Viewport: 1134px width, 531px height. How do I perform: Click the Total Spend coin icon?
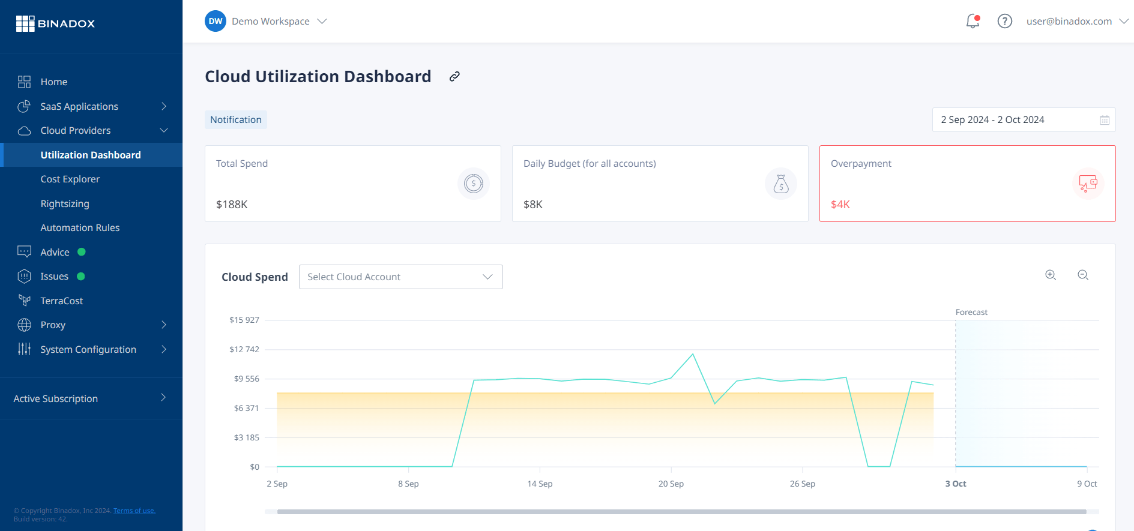(474, 184)
